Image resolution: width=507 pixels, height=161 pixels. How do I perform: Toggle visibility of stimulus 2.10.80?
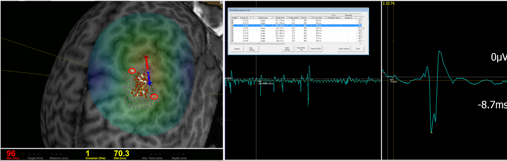(232, 38)
